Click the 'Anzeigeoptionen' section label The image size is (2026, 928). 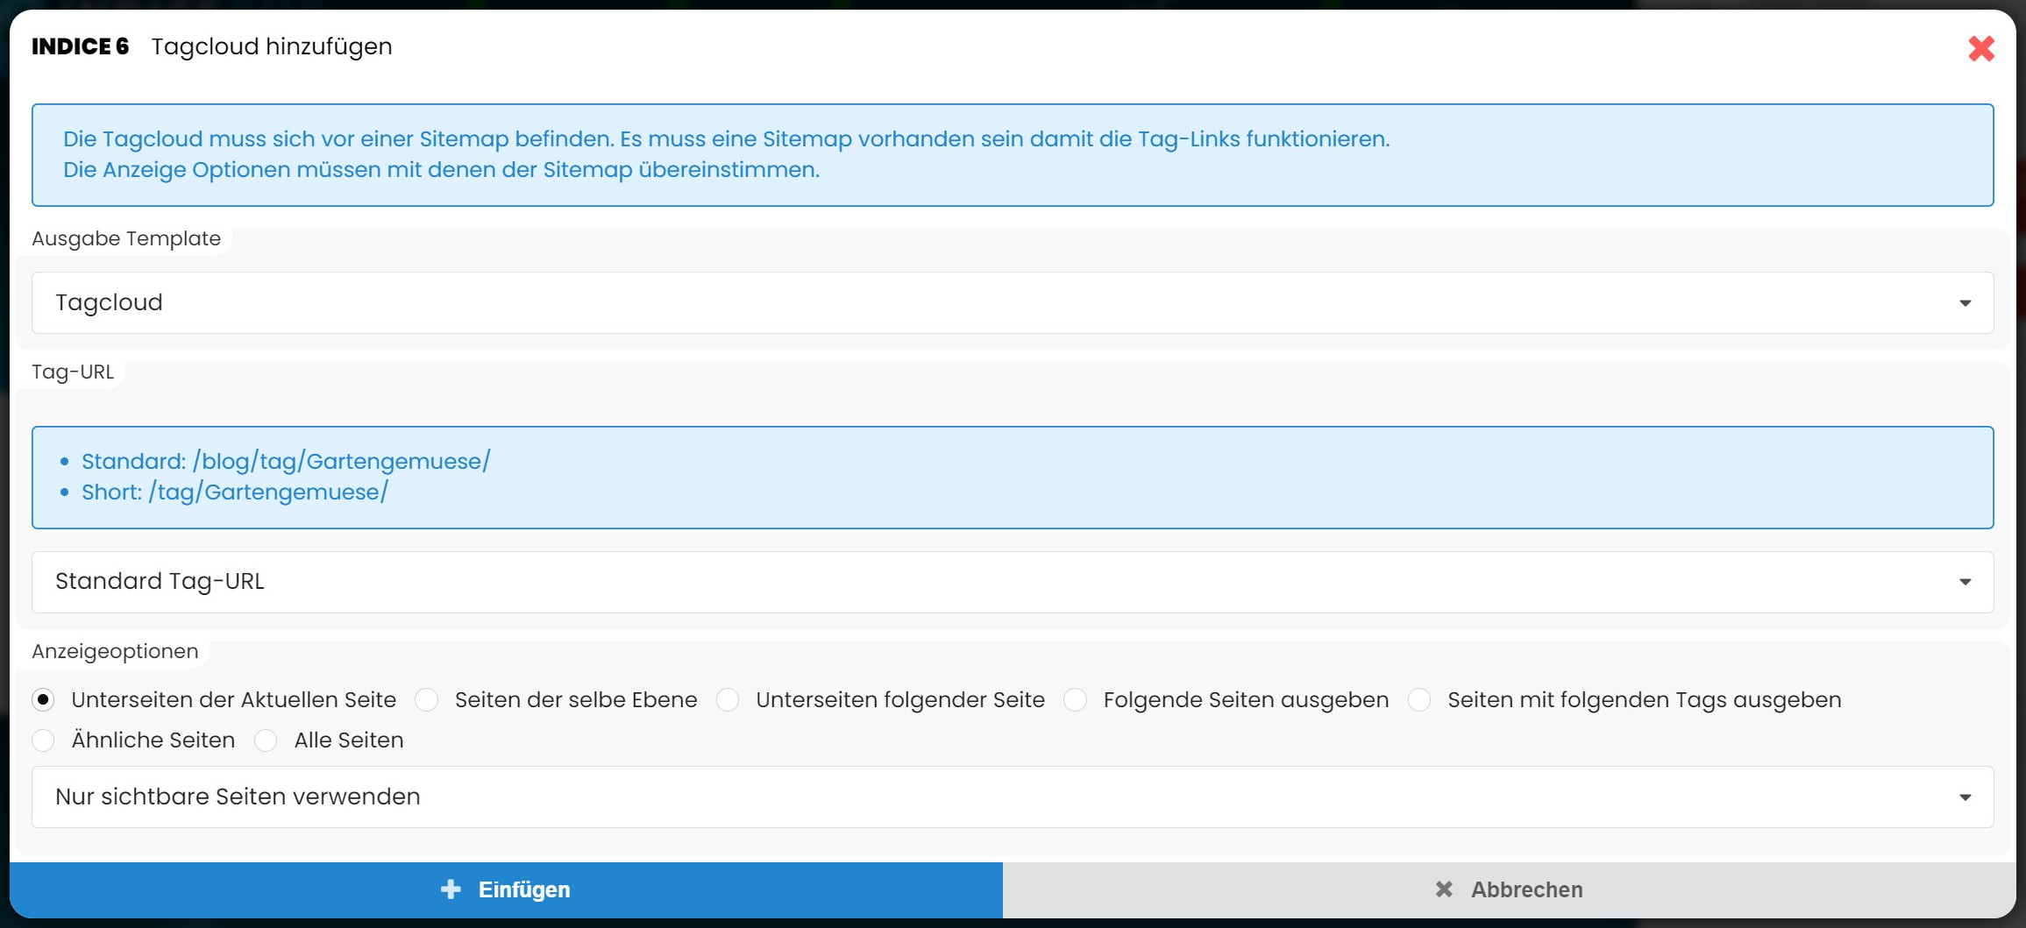(x=115, y=651)
